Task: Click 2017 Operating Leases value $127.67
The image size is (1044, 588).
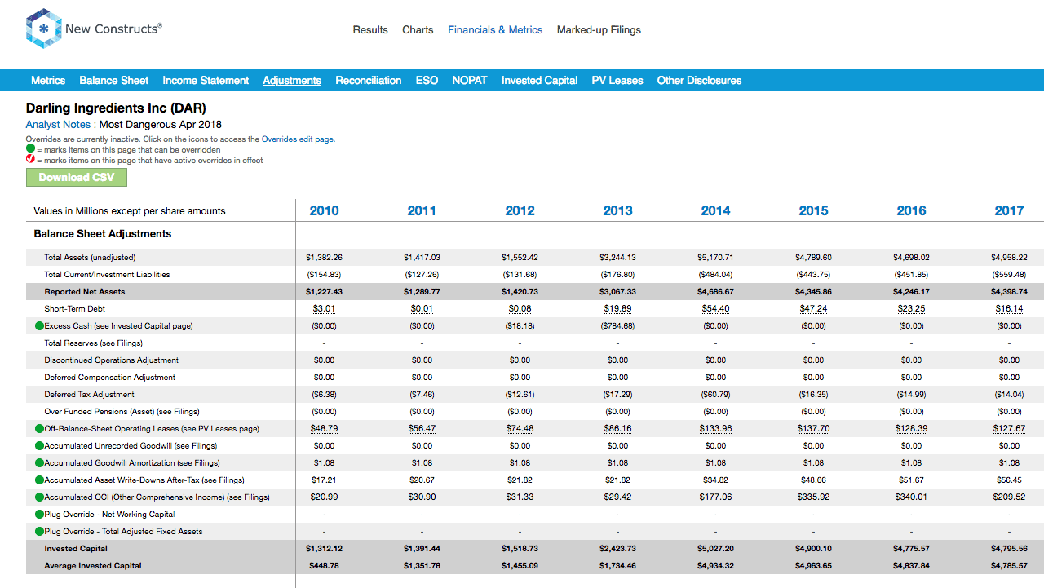Action: click(1009, 429)
